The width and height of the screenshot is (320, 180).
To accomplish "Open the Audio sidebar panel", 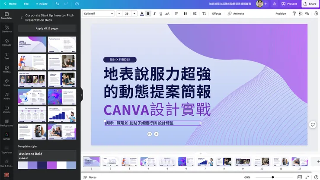I will point(6,96).
